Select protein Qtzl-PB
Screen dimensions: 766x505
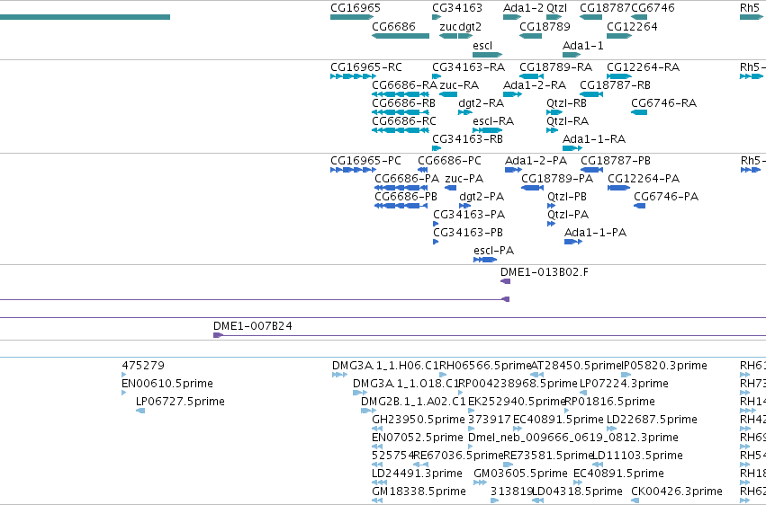point(551,206)
